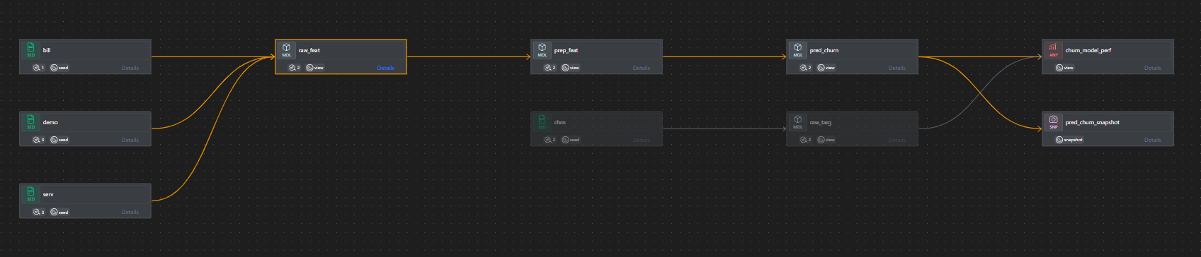
Task: Click the seed badge on serv node
Action: pos(59,212)
